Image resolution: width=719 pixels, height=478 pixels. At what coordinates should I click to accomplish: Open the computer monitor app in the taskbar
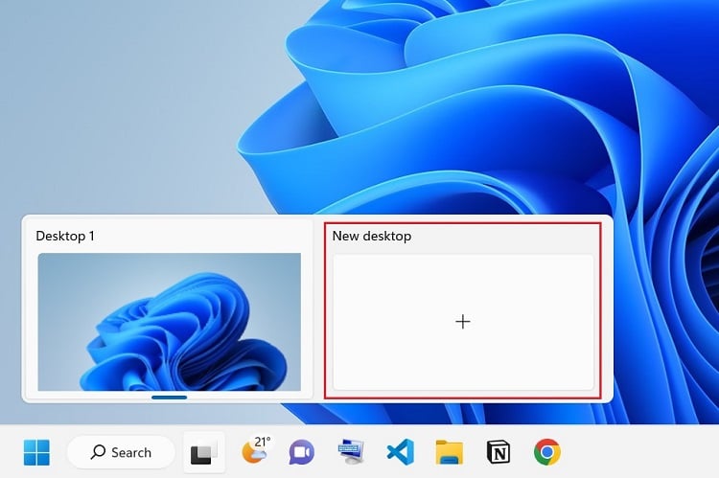pos(351,452)
